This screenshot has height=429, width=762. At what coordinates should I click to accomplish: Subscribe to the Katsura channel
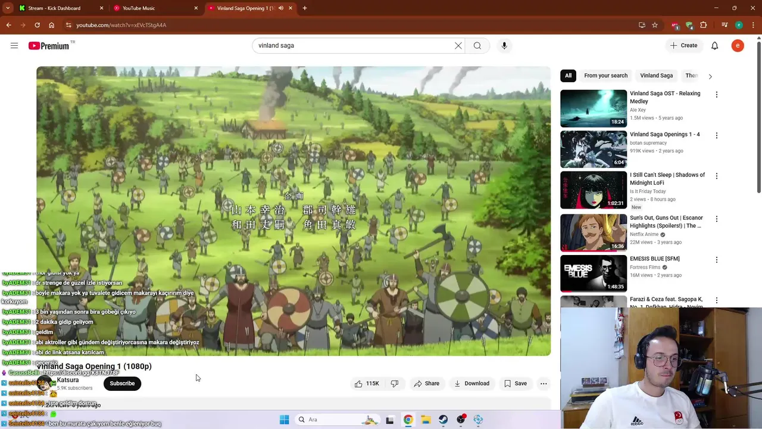[x=122, y=384]
